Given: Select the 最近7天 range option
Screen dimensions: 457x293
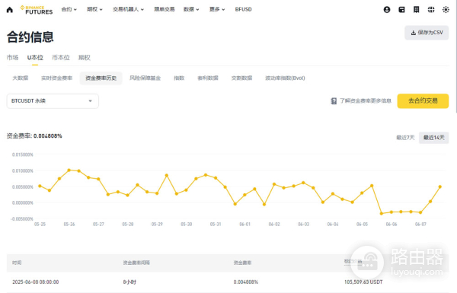Looking at the screenshot, I should [405, 138].
